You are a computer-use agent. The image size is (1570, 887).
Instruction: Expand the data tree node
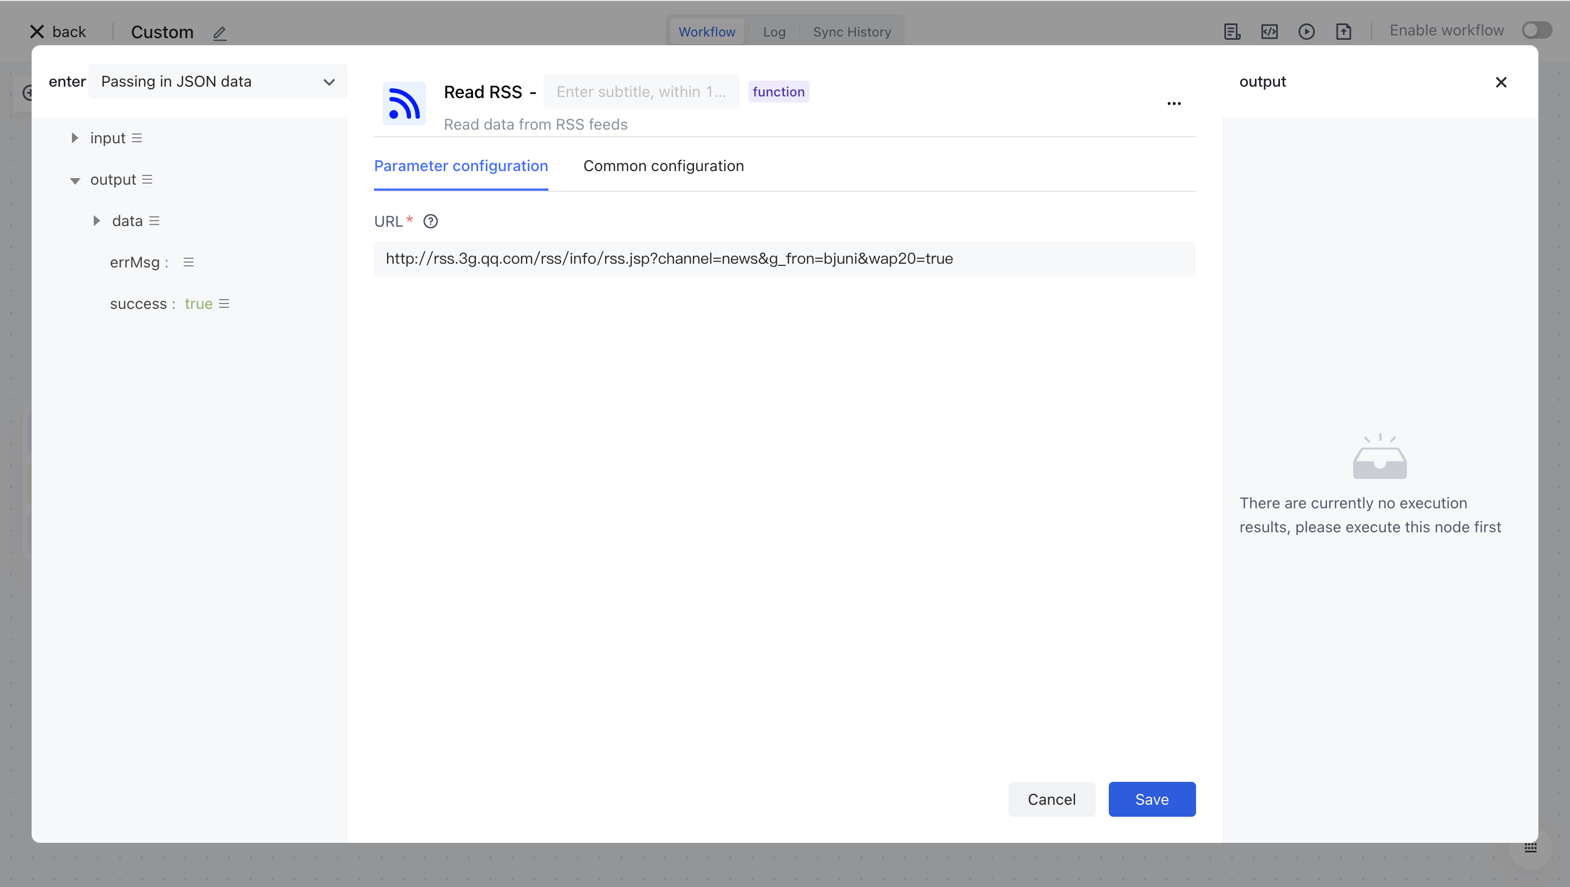coord(96,221)
